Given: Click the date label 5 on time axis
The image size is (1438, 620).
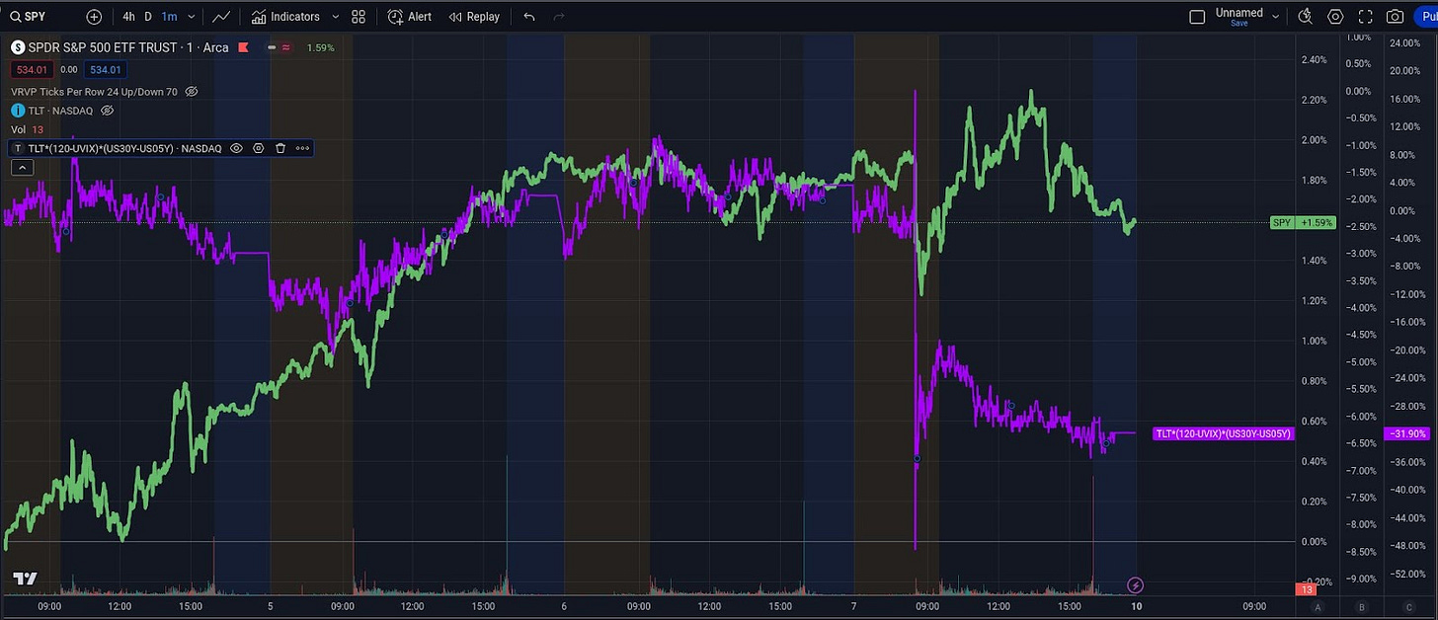Looking at the screenshot, I should 270,606.
